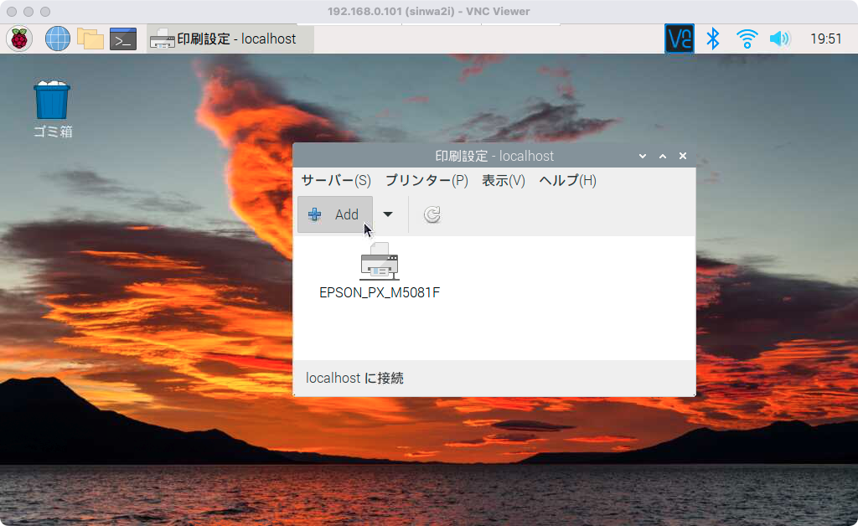Open the ヘルプ(H) menu
This screenshot has height=526, width=858.
[567, 180]
